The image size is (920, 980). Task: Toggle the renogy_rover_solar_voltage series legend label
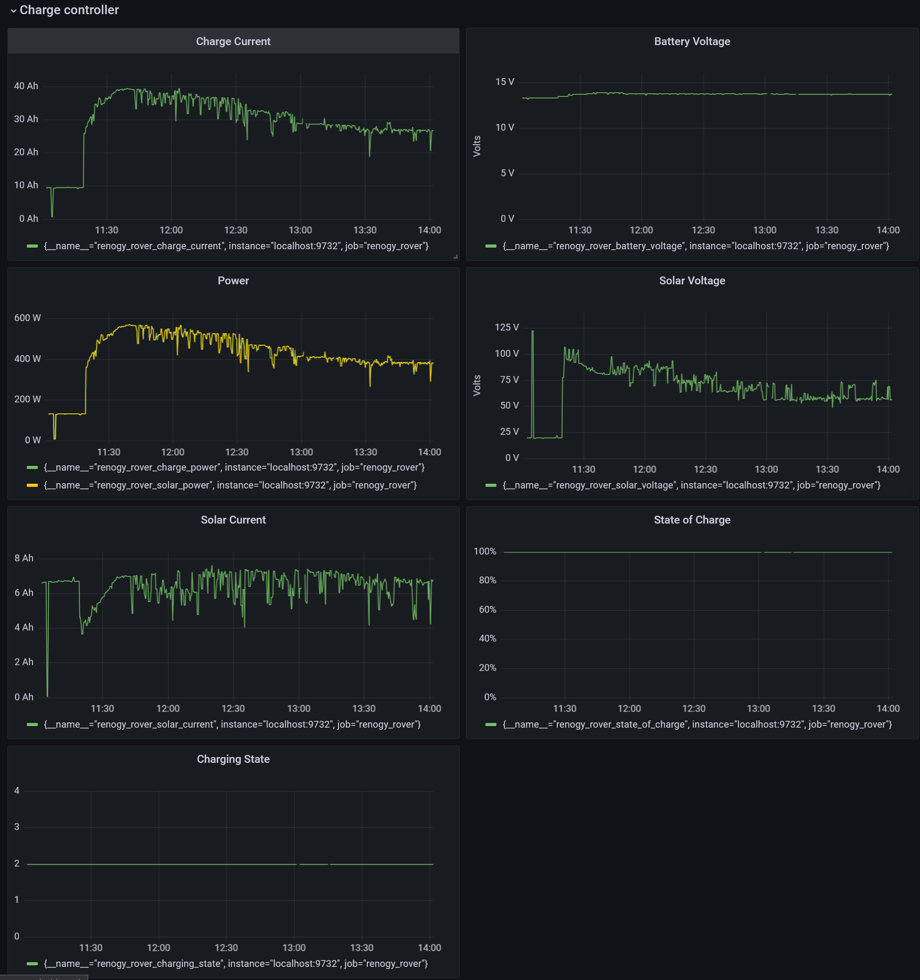tap(692, 485)
